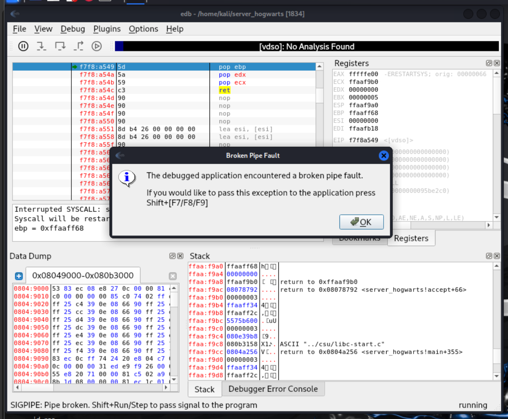The width and height of the screenshot is (508, 419).
Task: Click the EDI register value ffaafb18
Action: pyautogui.click(x=363, y=129)
